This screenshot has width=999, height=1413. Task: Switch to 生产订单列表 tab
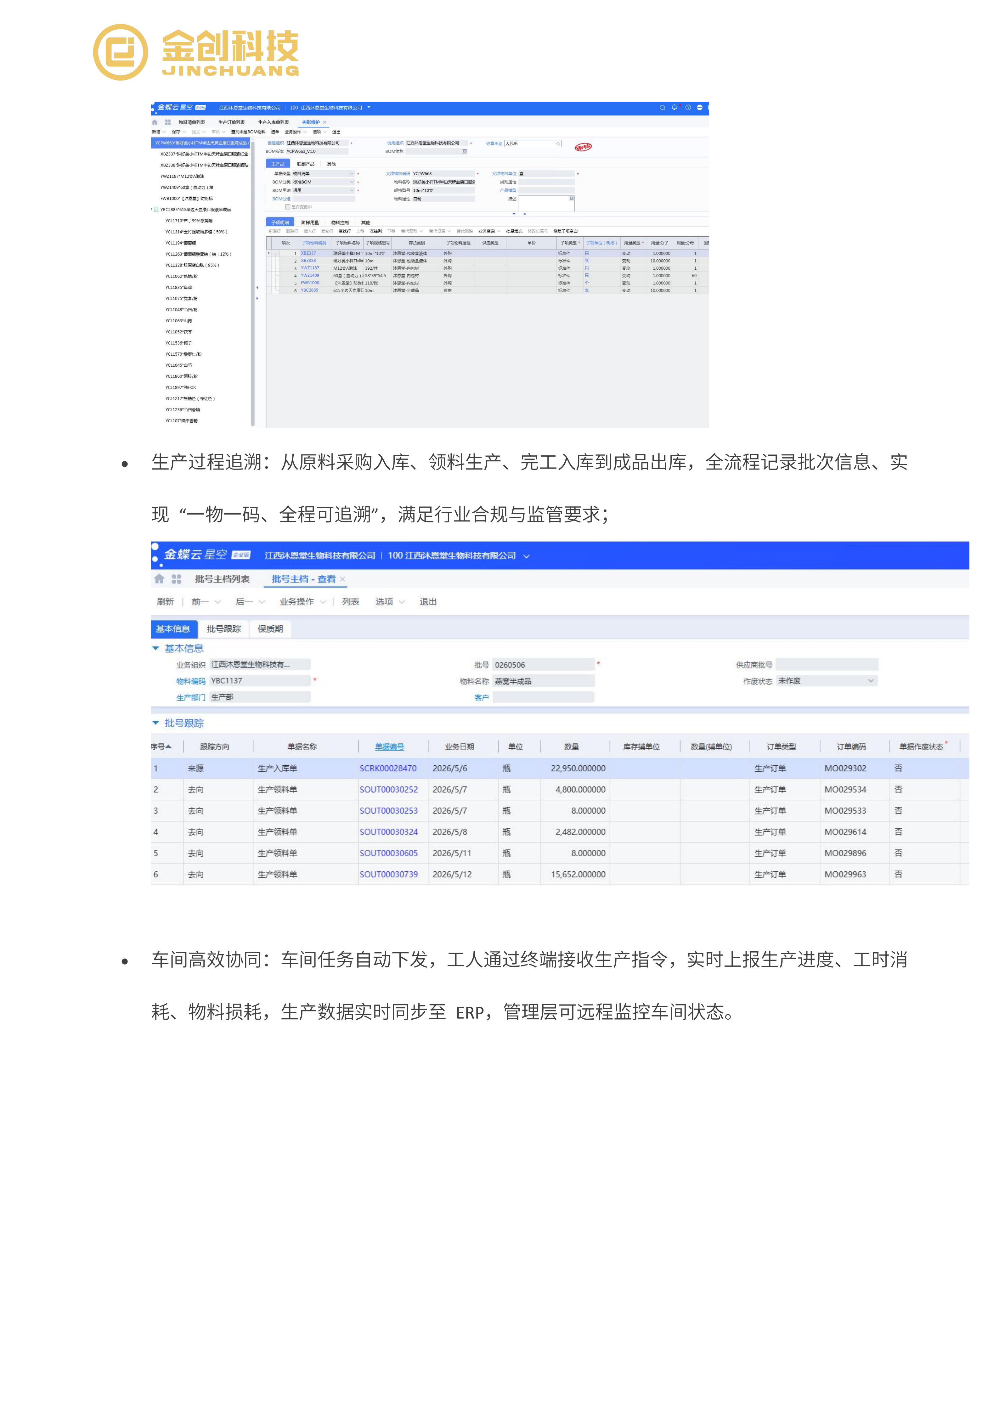[x=231, y=122]
